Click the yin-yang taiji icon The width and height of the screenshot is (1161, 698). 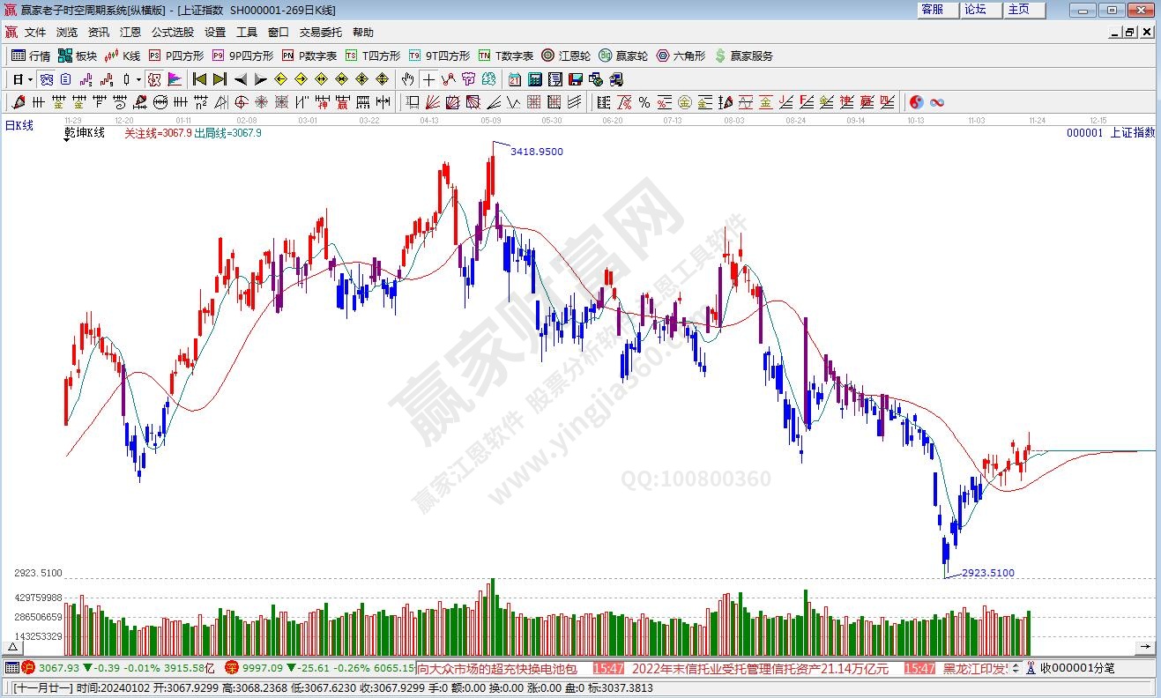[x=917, y=102]
